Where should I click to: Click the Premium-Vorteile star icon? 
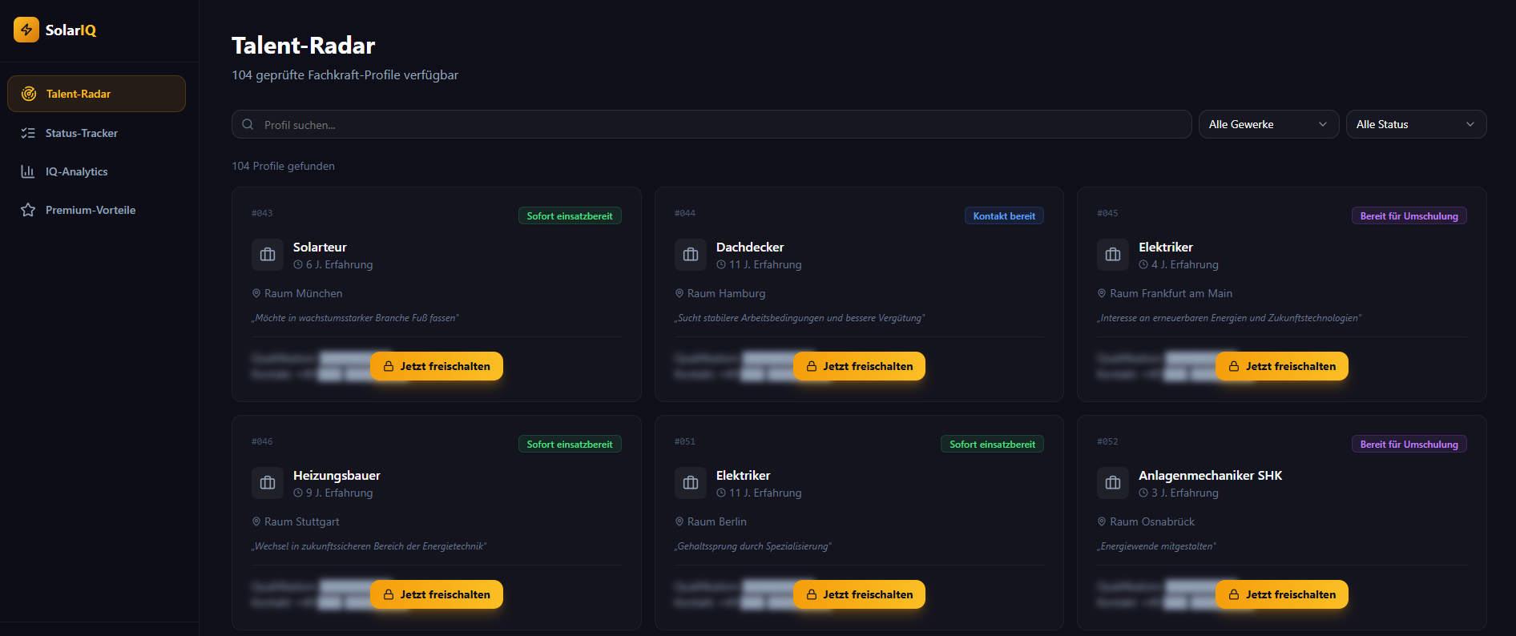click(x=28, y=210)
